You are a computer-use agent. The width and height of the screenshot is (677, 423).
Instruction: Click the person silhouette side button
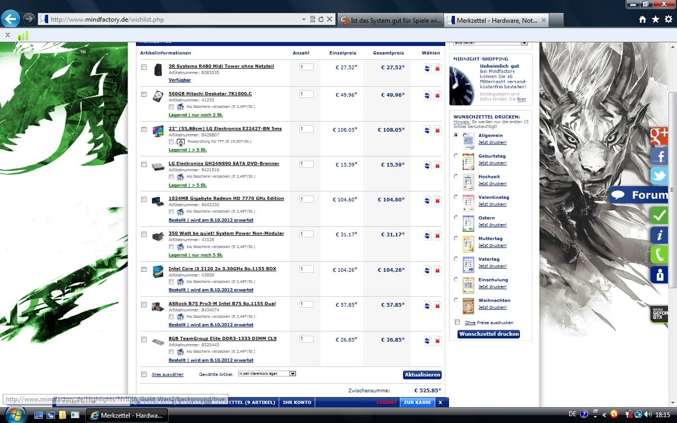(x=659, y=274)
